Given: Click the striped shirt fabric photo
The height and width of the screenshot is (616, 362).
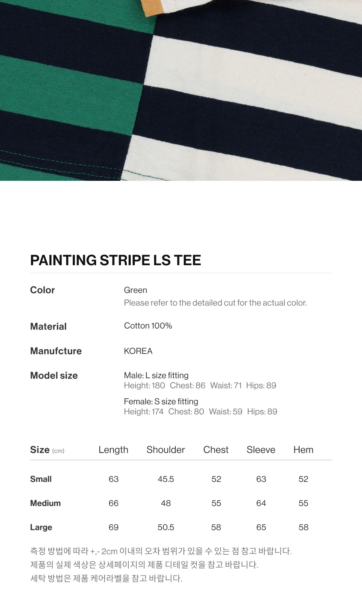Looking at the screenshot, I should pyautogui.click(x=181, y=90).
